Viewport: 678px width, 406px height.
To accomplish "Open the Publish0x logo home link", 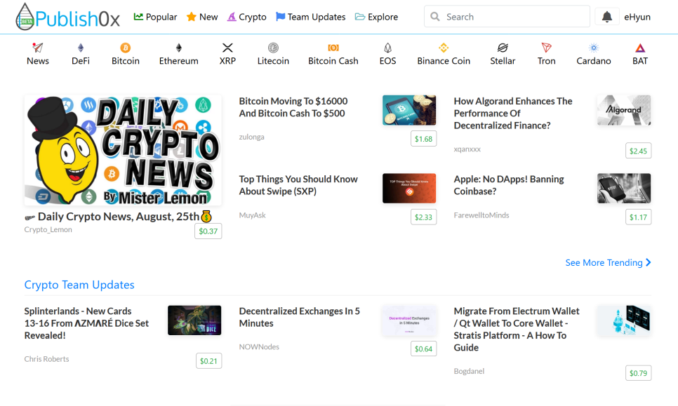I will 67,17.
